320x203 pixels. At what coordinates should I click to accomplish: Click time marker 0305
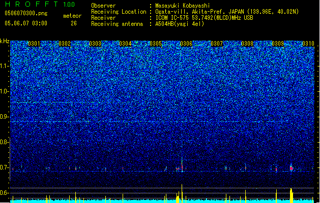pyautogui.click(x=156, y=44)
